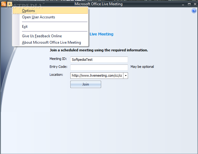
Task: Click the 'Meeting ID:' label
Action: (58, 59)
